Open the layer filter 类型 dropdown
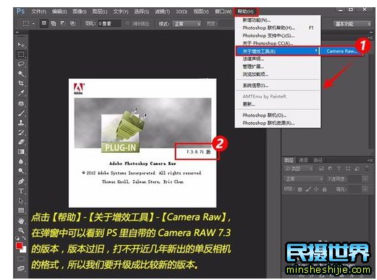This screenshot has width=377, height=280. point(299,169)
